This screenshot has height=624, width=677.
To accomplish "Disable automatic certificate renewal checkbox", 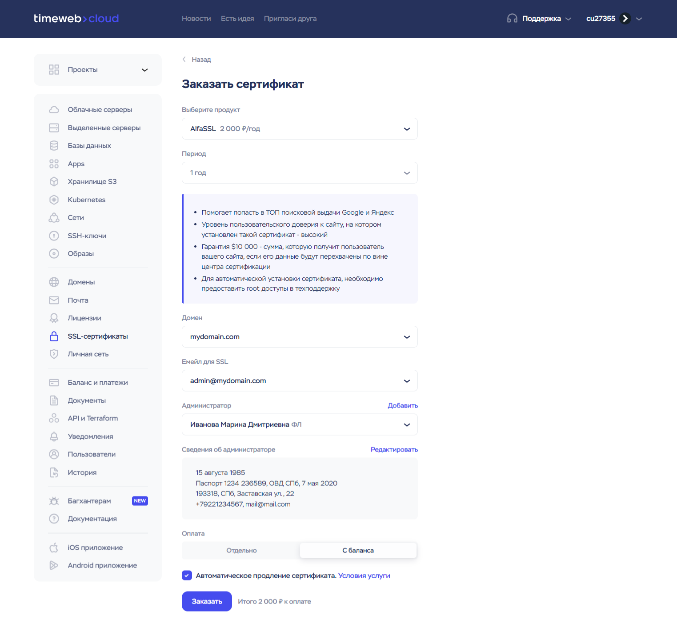I will pyautogui.click(x=187, y=576).
